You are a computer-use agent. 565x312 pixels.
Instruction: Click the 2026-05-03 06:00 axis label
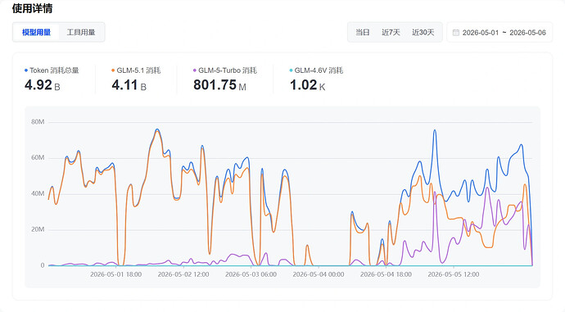coord(251,274)
